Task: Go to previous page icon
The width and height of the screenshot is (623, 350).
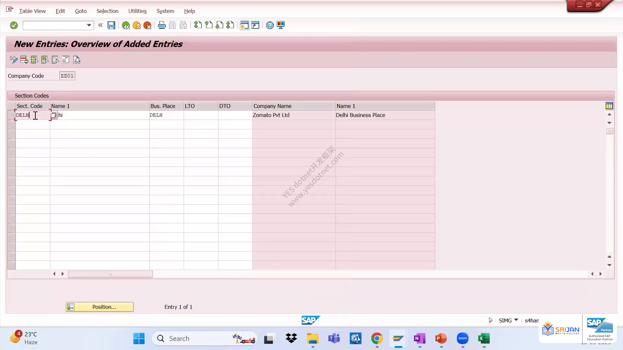Action: pyautogui.click(x=209, y=25)
